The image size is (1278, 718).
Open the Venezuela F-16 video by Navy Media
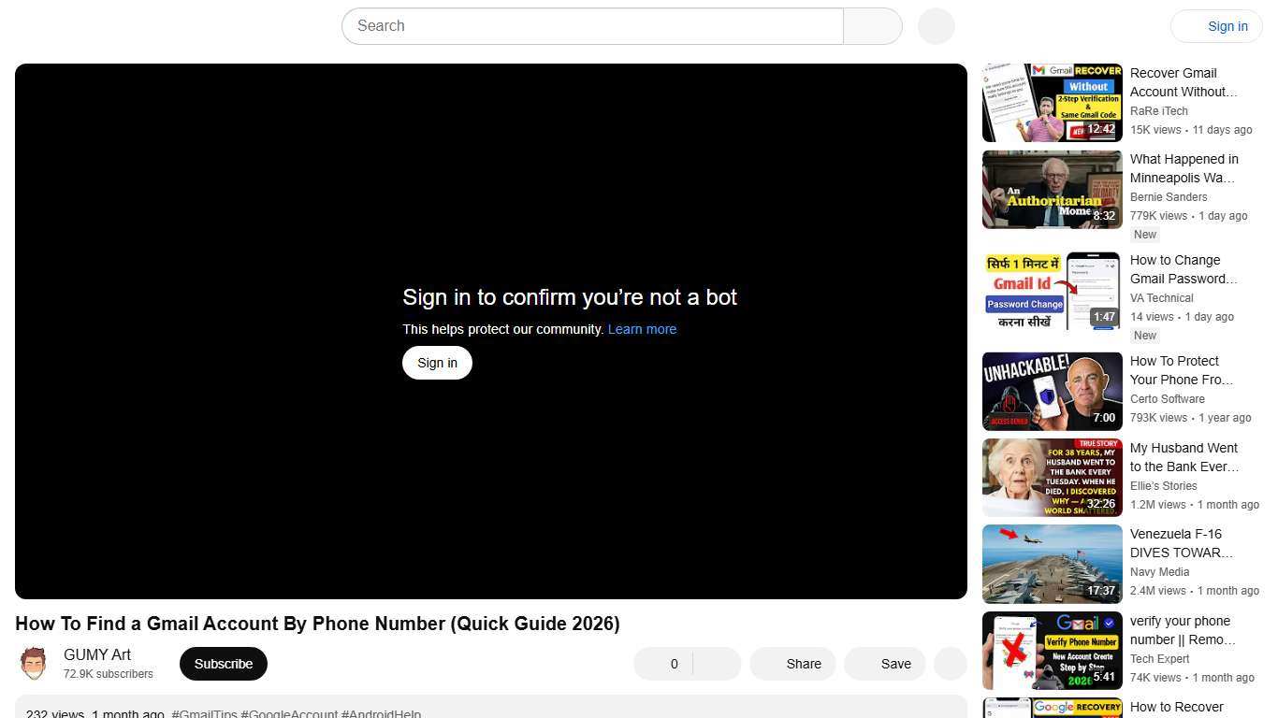pos(1052,564)
